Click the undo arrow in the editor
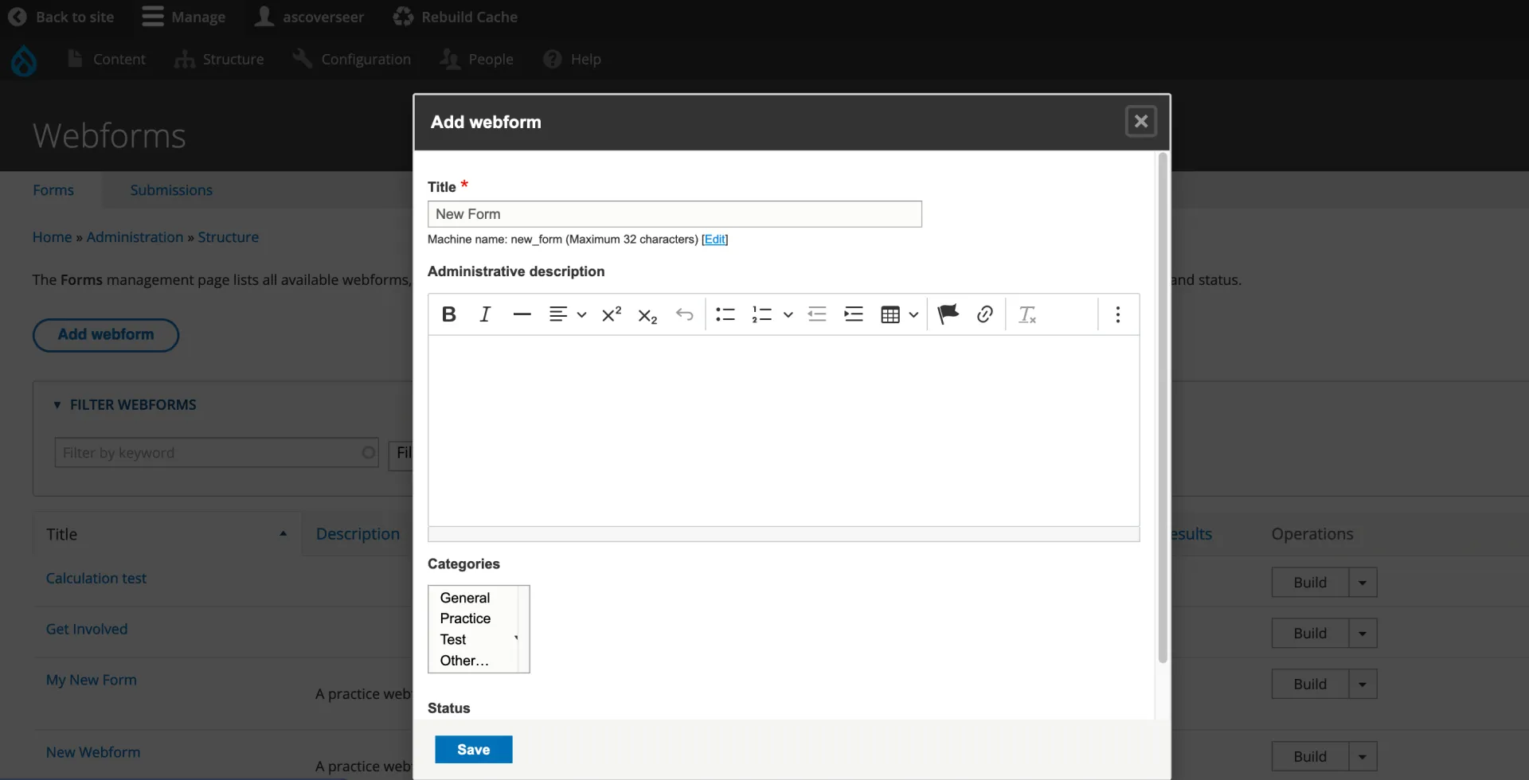This screenshot has width=1529, height=780. [684, 314]
